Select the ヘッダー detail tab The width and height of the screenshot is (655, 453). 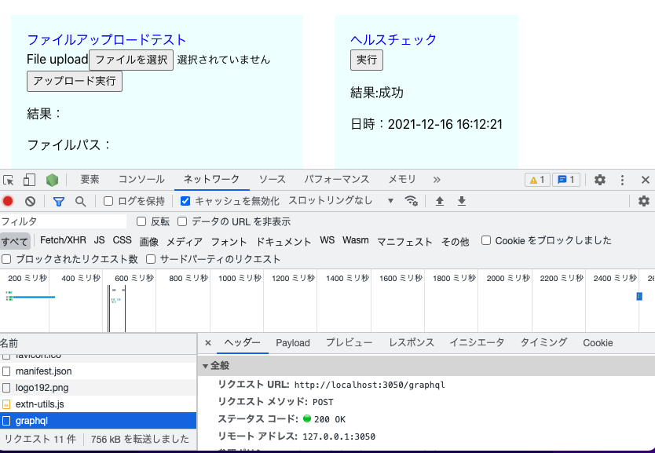tap(242, 343)
